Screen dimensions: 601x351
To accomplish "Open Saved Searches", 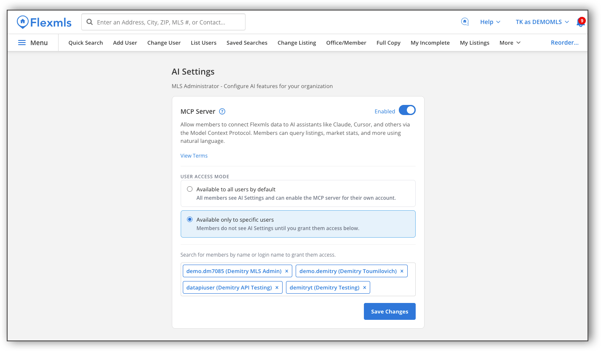I will point(247,43).
